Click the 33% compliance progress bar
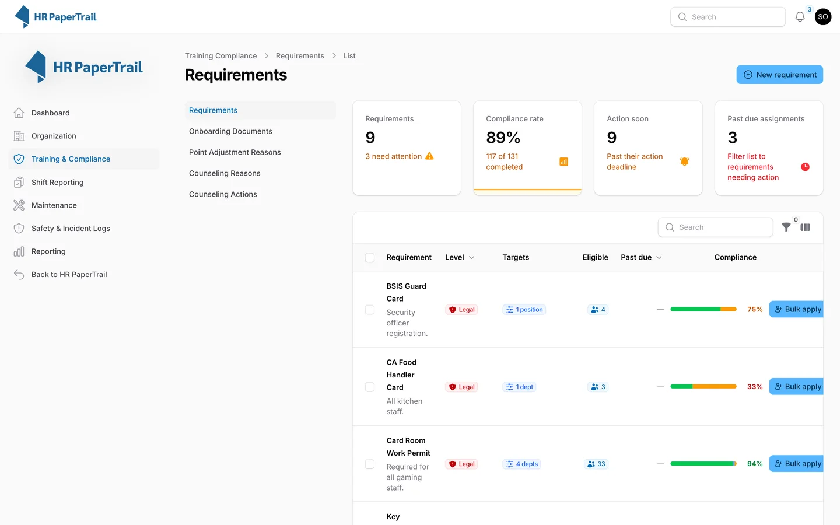The width and height of the screenshot is (840, 525). point(703,386)
